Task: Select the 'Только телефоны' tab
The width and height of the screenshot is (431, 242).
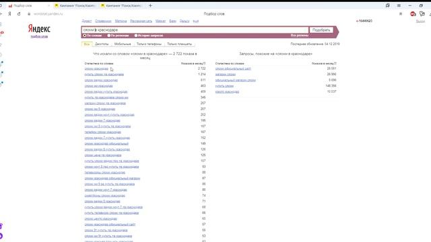Action: pos(149,44)
